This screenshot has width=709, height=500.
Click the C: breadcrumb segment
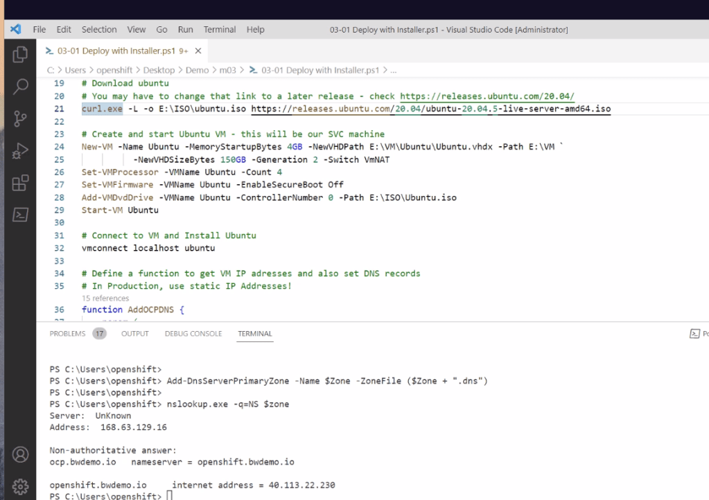coord(51,70)
